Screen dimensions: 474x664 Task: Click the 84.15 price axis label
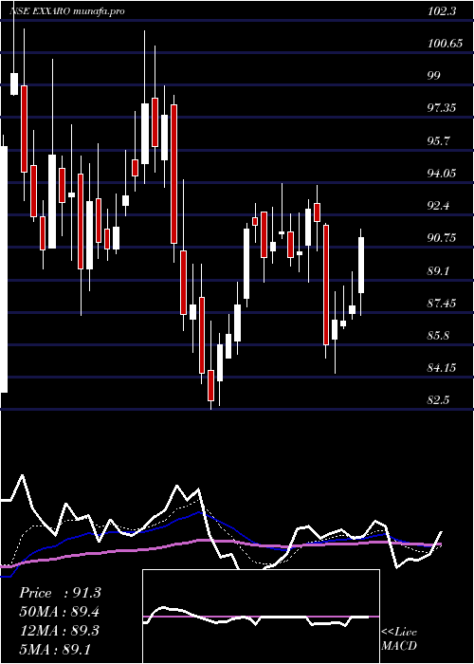[x=442, y=368]
